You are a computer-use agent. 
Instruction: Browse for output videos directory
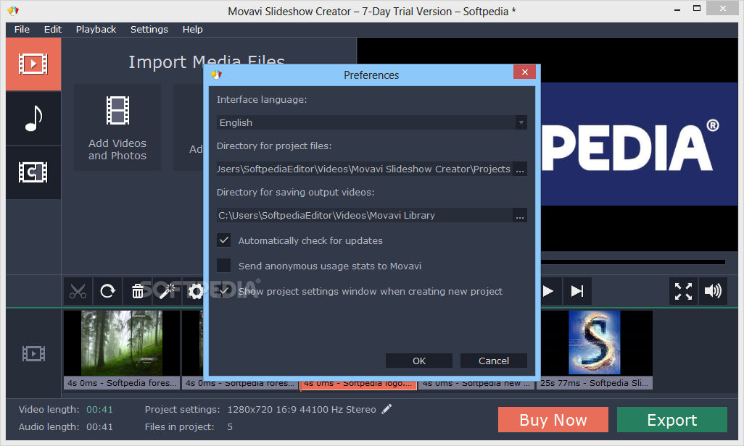pyautogui.click(x=520, y=216)
